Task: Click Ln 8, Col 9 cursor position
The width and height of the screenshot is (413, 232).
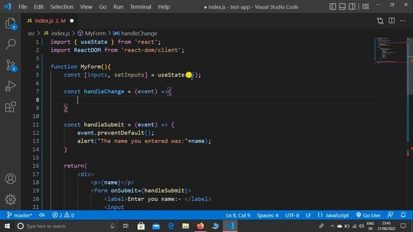Action: [238, 215]
